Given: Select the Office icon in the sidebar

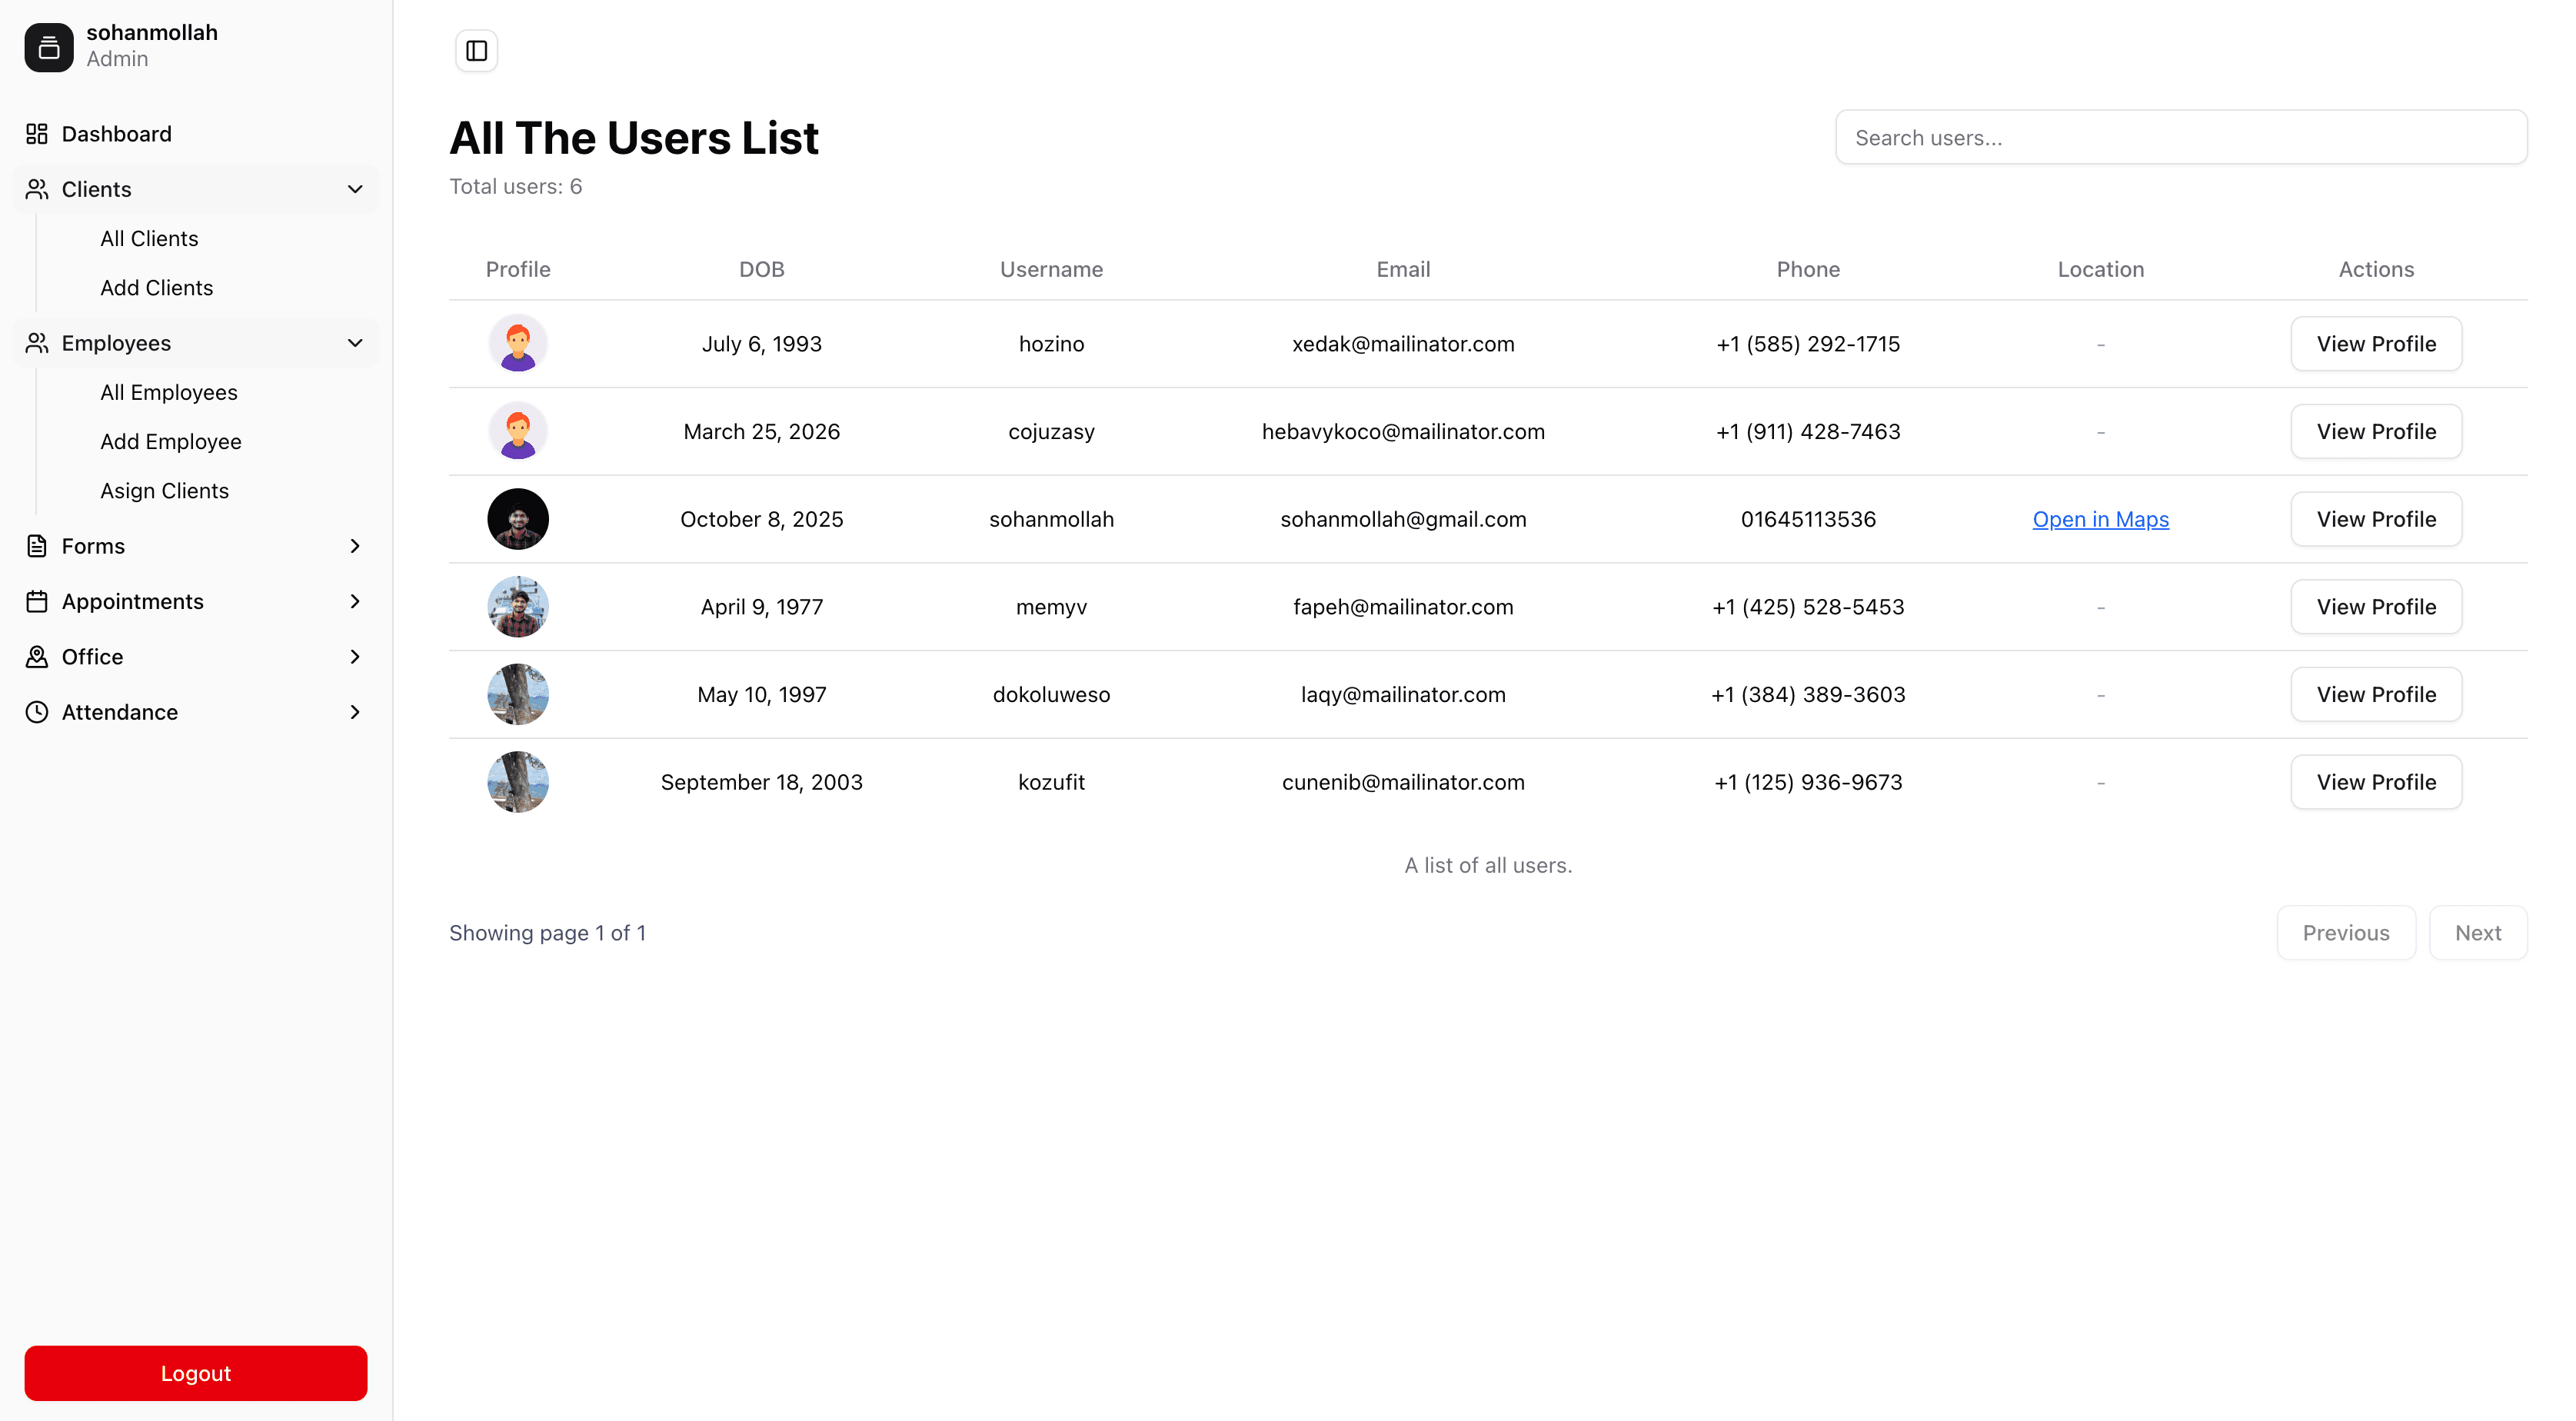Looking at the screenshot, I should coord(37,656).
